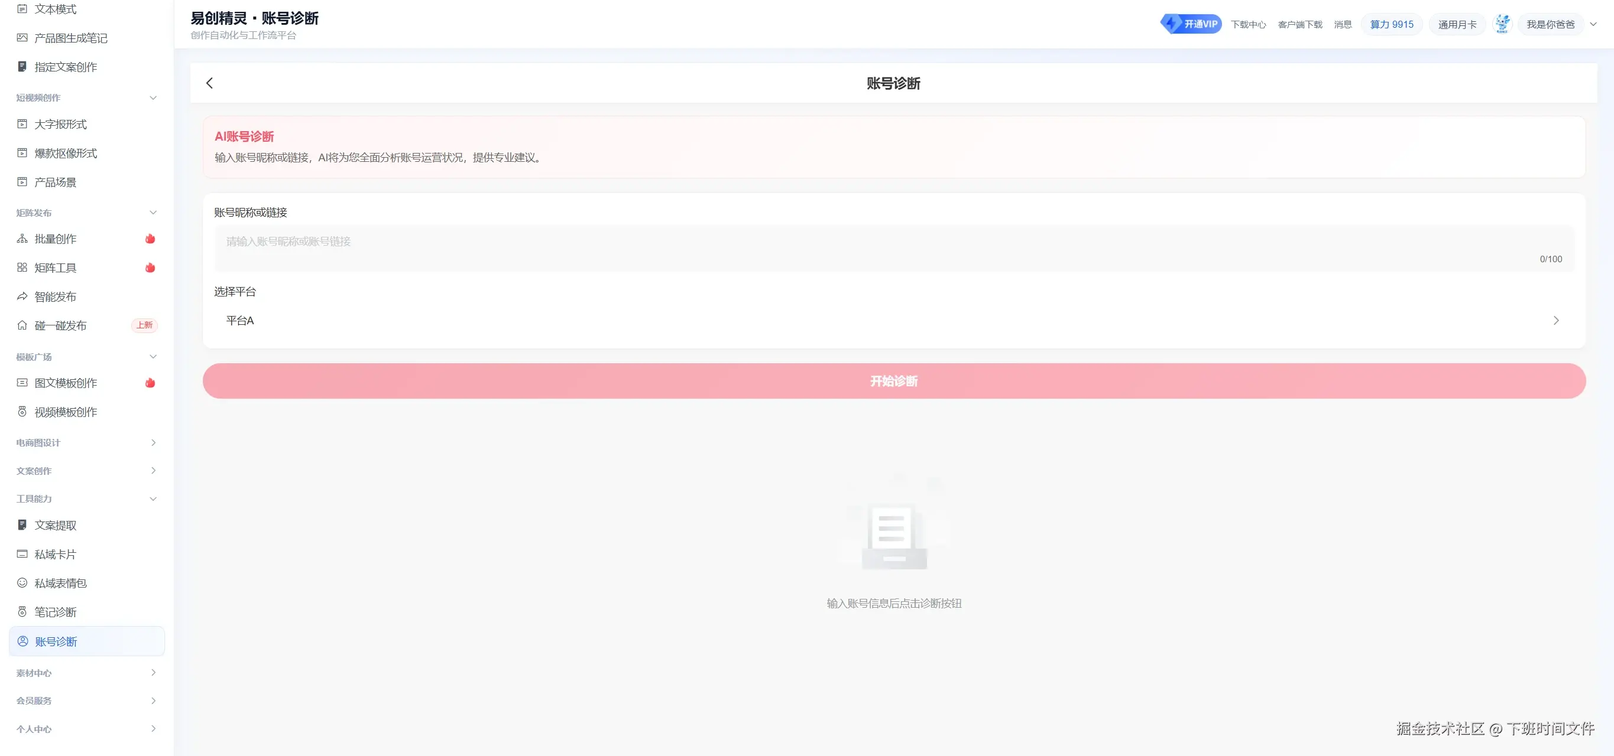1614x756 pixels.
Task: Select the 智能发布 tool
Action: (55, 296)
